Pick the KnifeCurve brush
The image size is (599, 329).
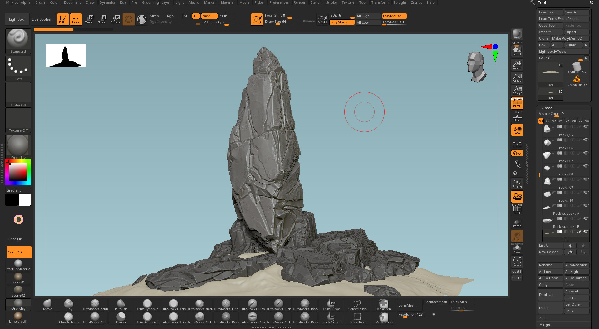pos(331,318)
